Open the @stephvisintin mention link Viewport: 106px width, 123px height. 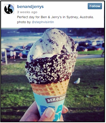[x=43, y=22]
